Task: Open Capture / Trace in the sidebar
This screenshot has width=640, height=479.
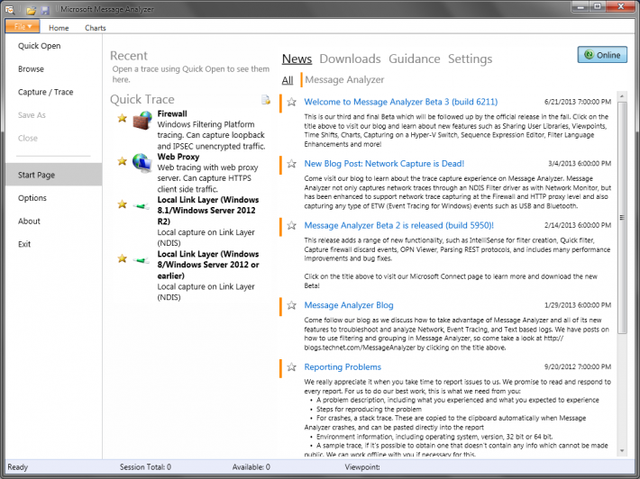Action: click(45, 92)
